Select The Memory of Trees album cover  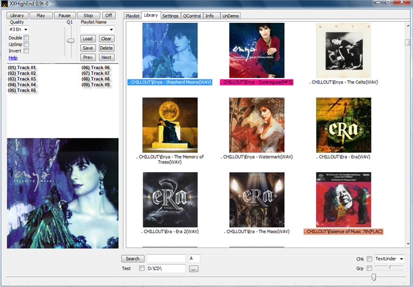point(170,125)
